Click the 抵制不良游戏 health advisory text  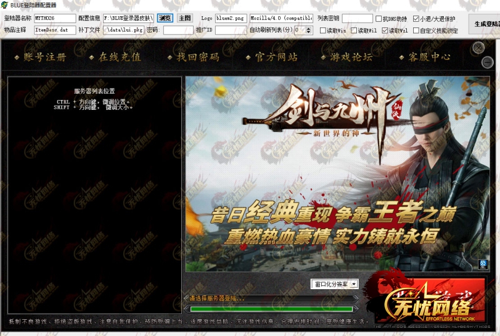click(188, 322)
